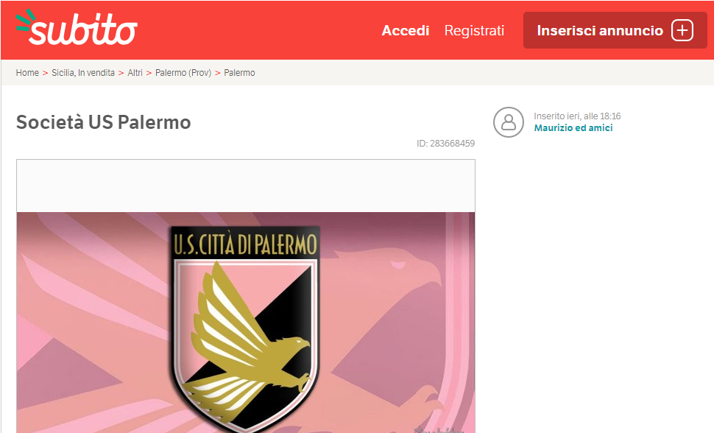Click the plus icon beside Inserisci annuncio

(682, 30)
